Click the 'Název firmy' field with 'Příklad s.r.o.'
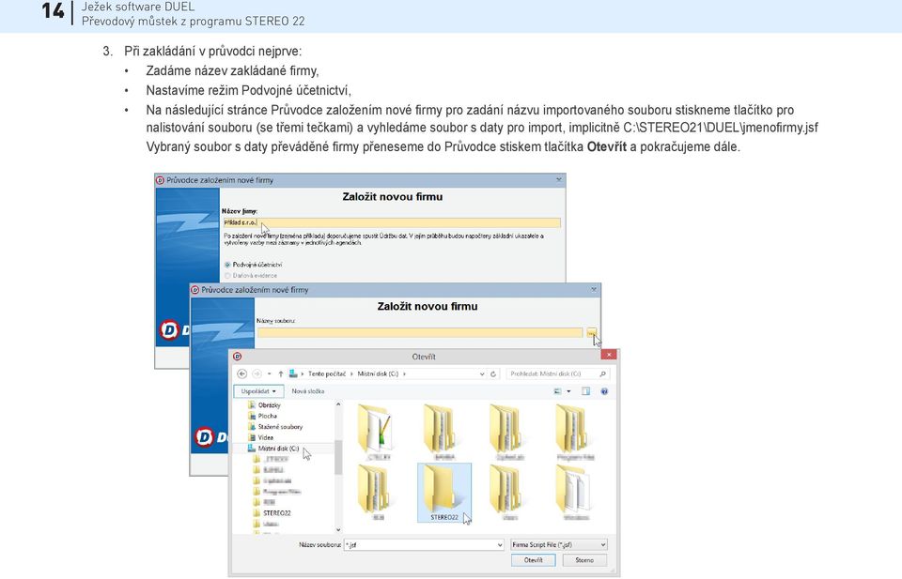This screenshot has width=902, height=579. point(392,222)
